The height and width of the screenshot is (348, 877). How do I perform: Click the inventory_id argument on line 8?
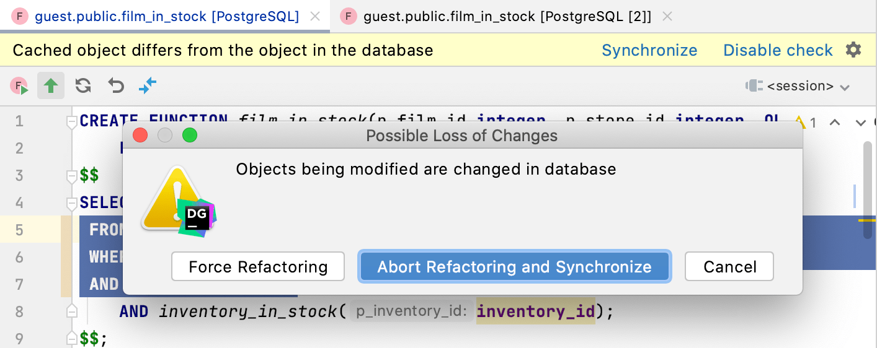[535, 311]
